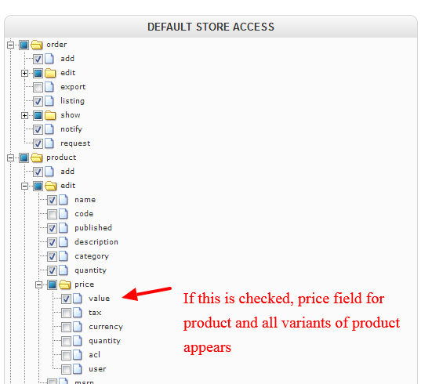This screenshot has height=384, width=421.
Task: Click the listing document icon
Action: point(49,101)
